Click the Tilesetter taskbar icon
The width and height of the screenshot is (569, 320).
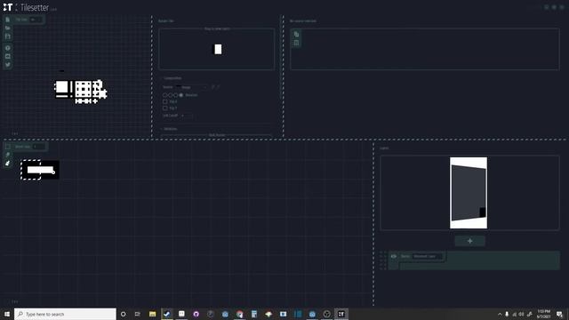341,314
